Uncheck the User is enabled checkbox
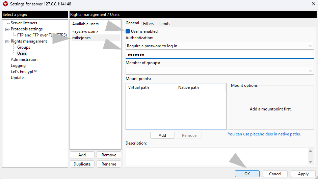Screen dimensions: 318x179 pyautogui.click(x=128, y=31)
